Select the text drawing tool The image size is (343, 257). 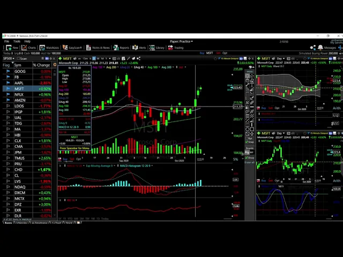[x=252, y=85]
